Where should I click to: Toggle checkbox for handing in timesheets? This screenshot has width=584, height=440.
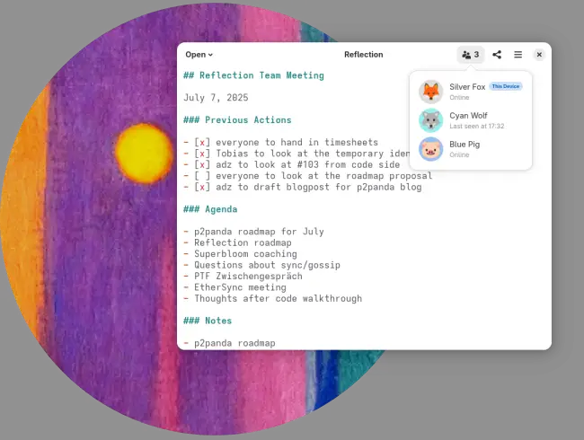[203, 142]
